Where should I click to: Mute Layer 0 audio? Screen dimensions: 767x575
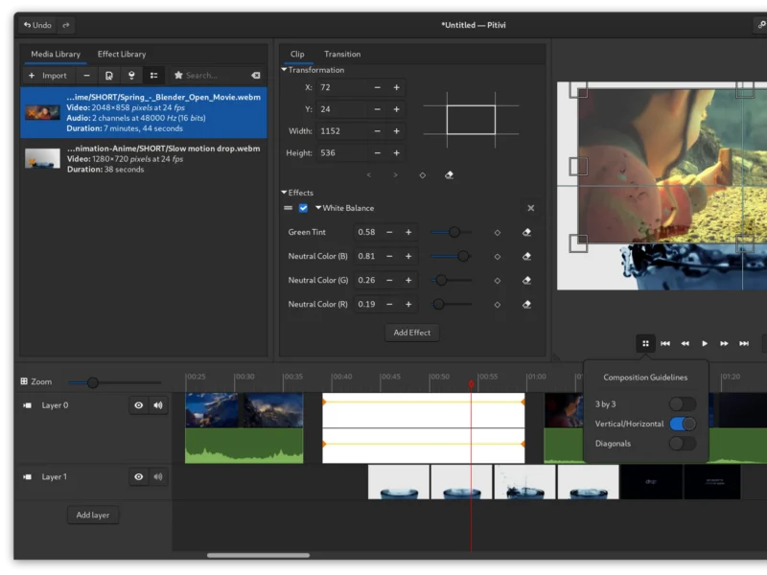[158, 405]
